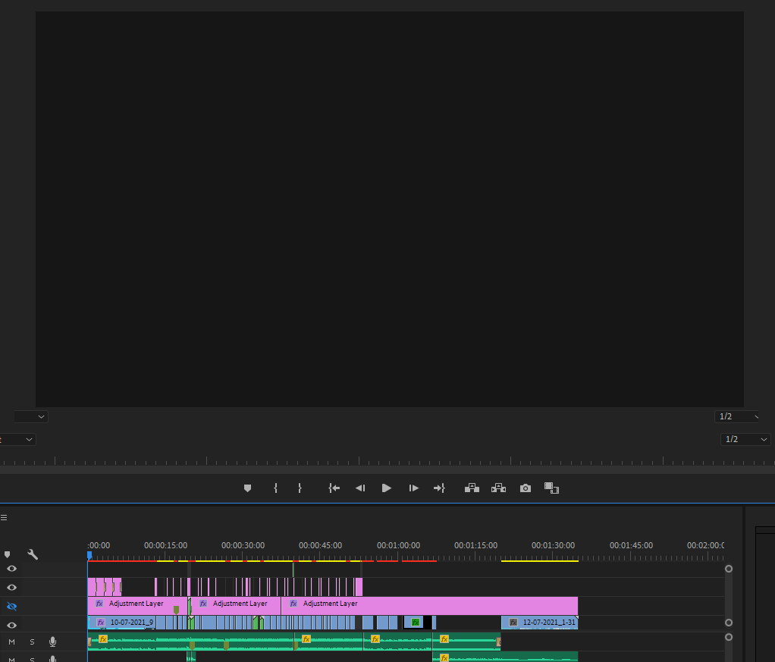Viewport: 775px width, 662px height.
Task: Select the 12-07-2021_1-31 clip on the timeline
Action: 539,622
